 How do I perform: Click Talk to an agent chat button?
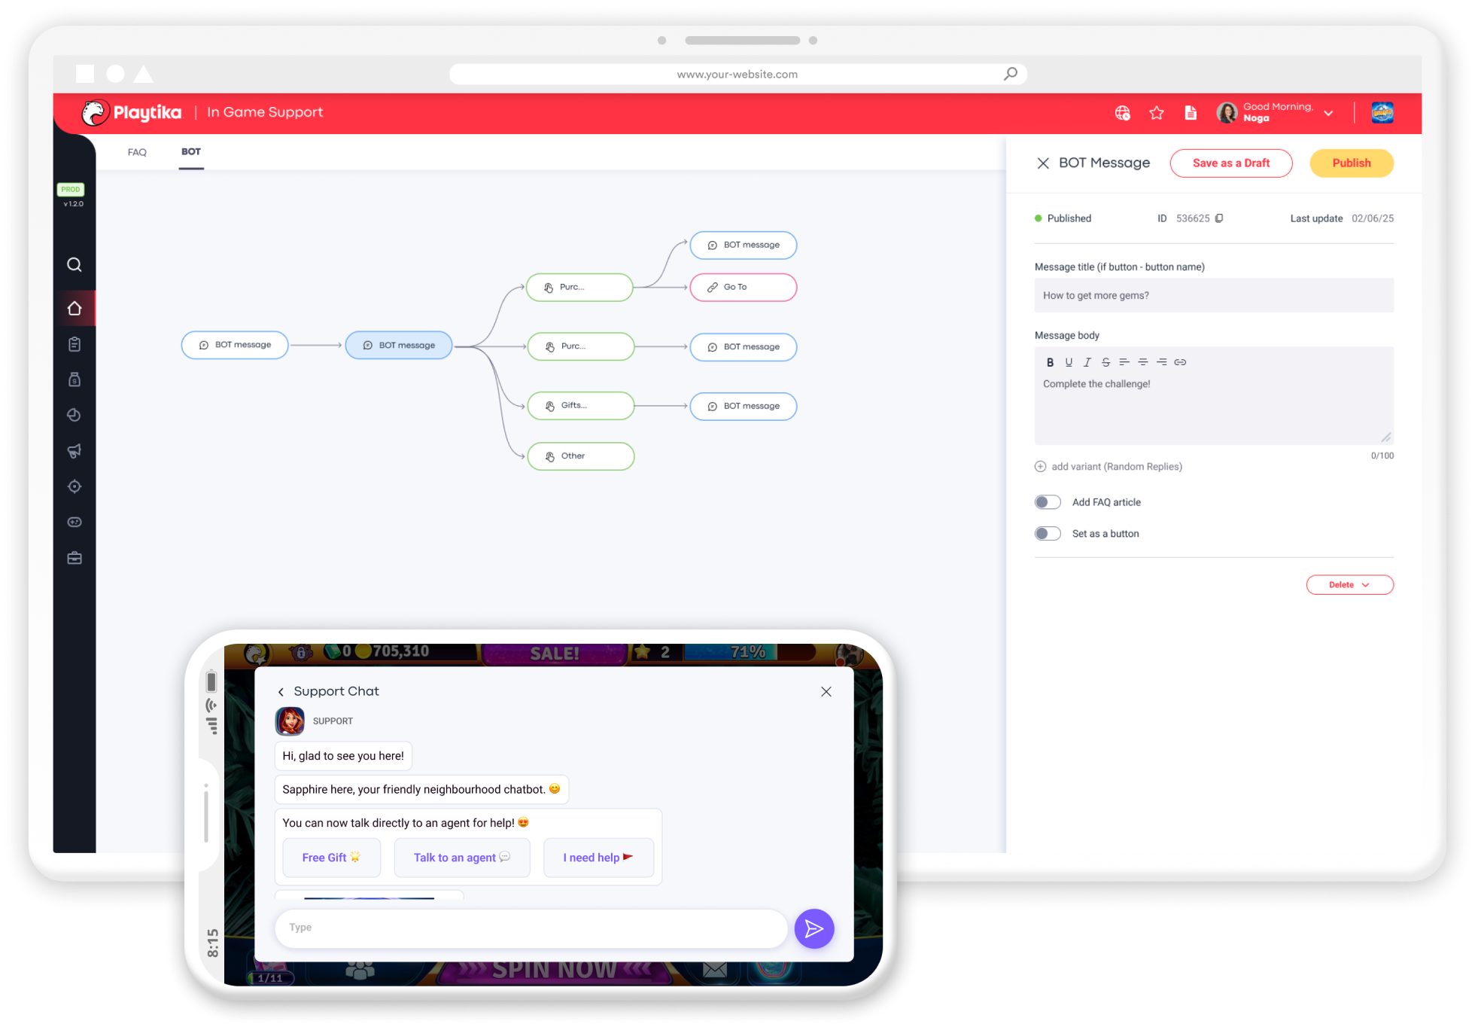pyautogui.click(x=462, y=858)
